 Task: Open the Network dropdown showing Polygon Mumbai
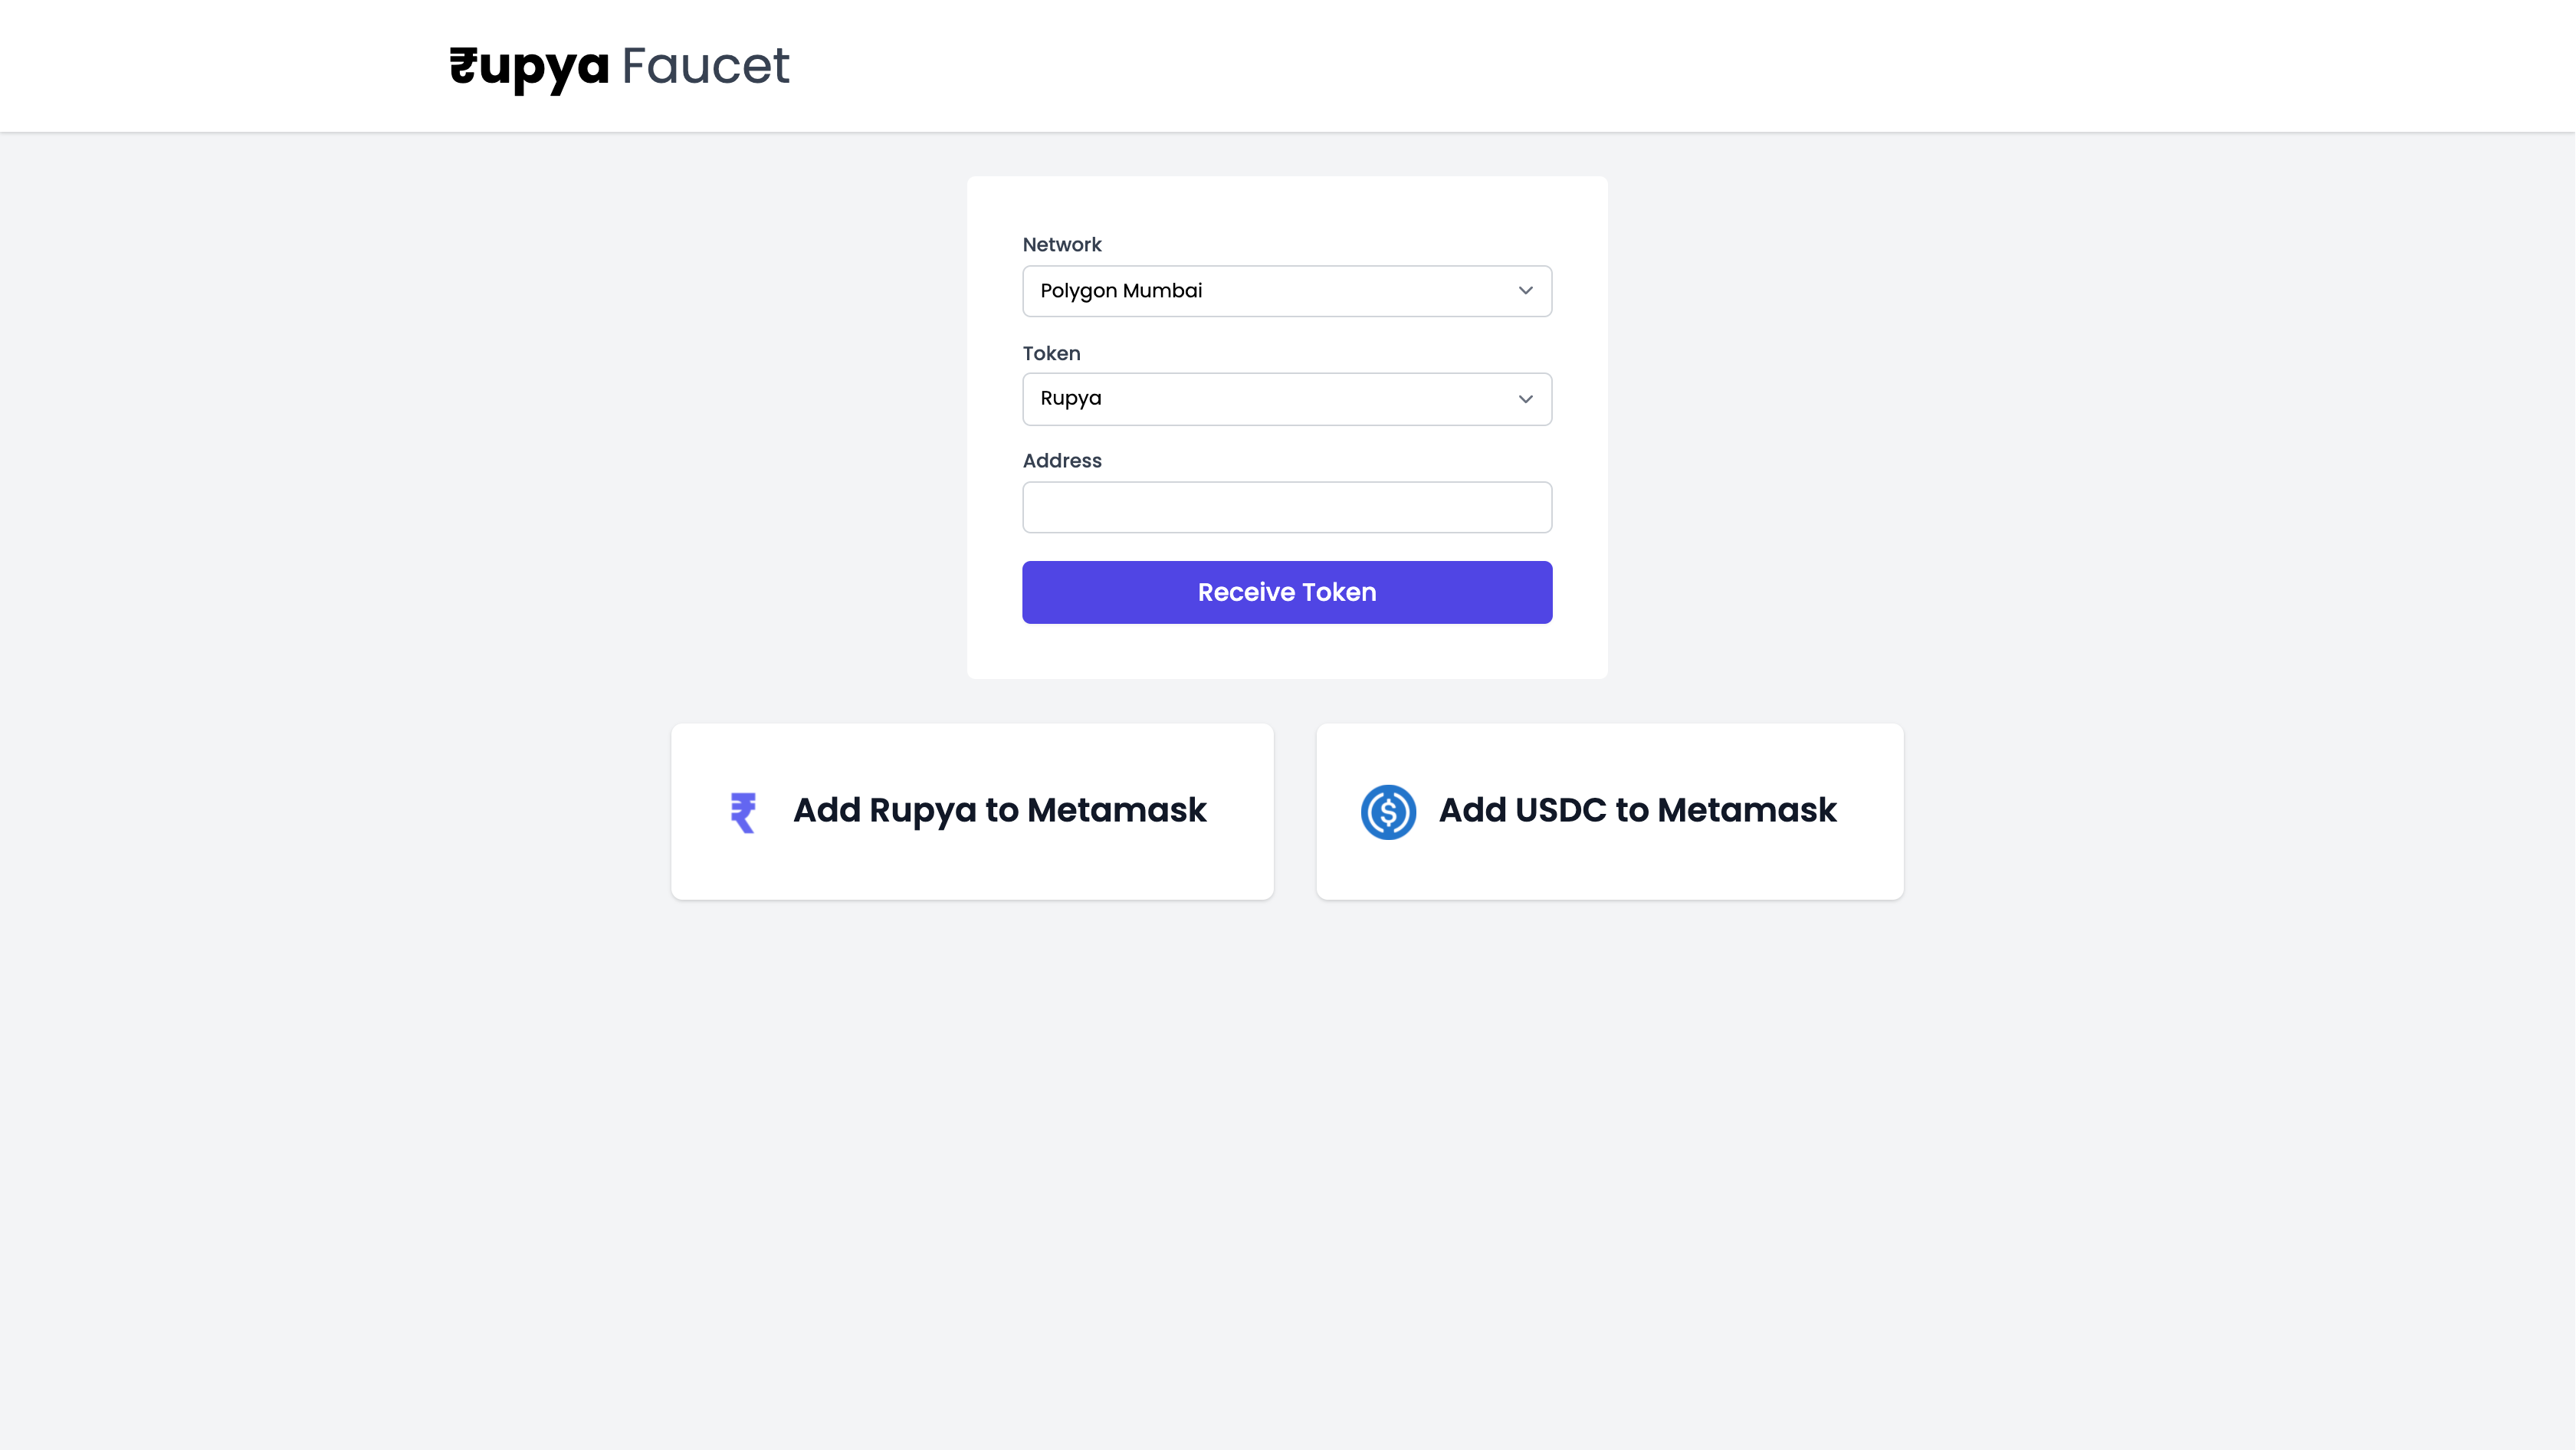click(1287, 291)
